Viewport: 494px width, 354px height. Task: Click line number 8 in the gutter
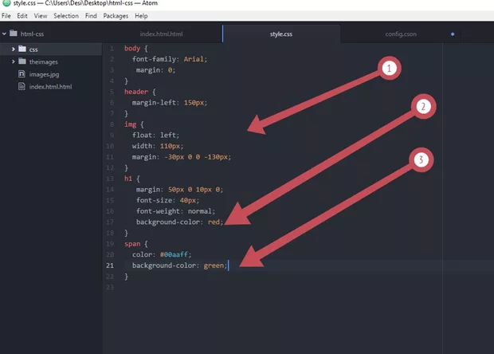(112, 124)
